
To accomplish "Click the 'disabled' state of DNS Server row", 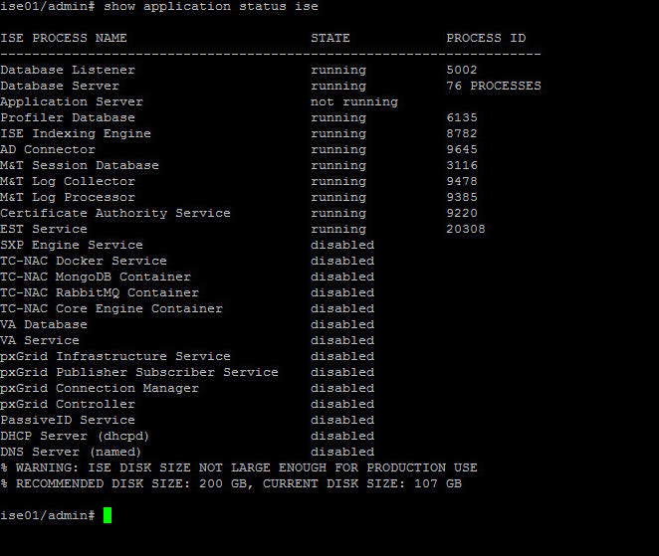I will [342, 453].
